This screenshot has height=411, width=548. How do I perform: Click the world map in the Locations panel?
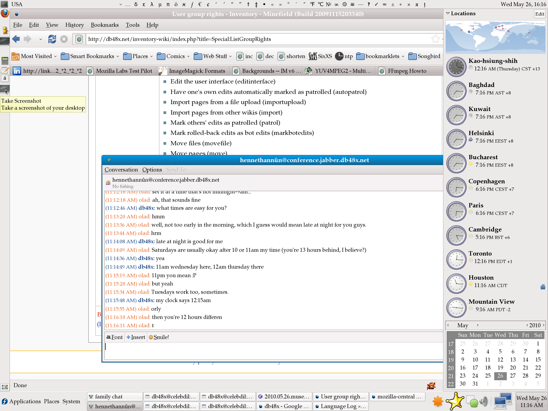coord(496,37)
